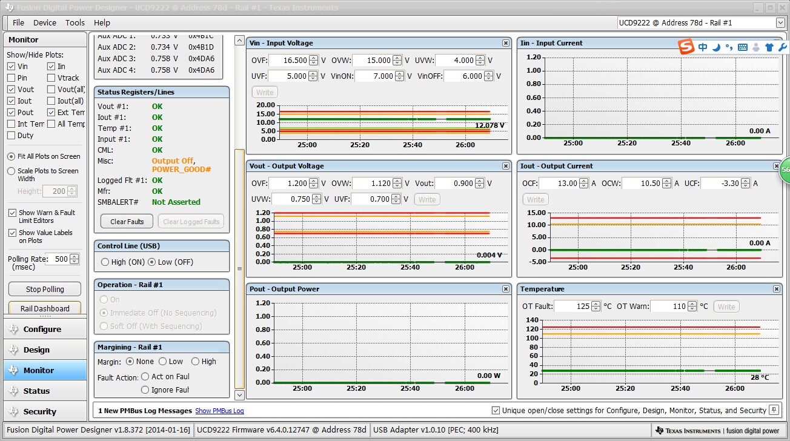The image size is (790, 441).
Task: Click the pin icon beside Unique settings
Action: tap(774, 410)
